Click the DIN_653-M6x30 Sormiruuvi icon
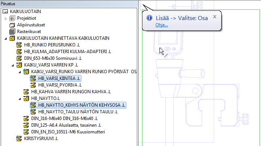 click(19, 58)
